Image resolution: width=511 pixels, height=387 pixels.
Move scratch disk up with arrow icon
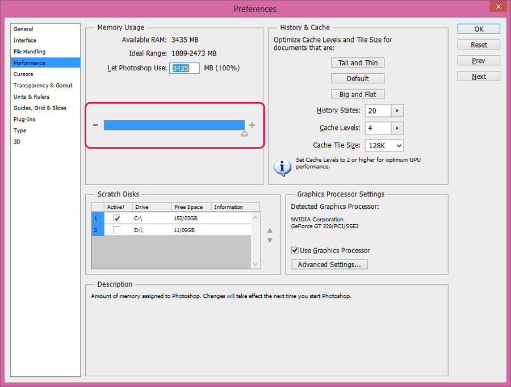click(x=270, y=230)
